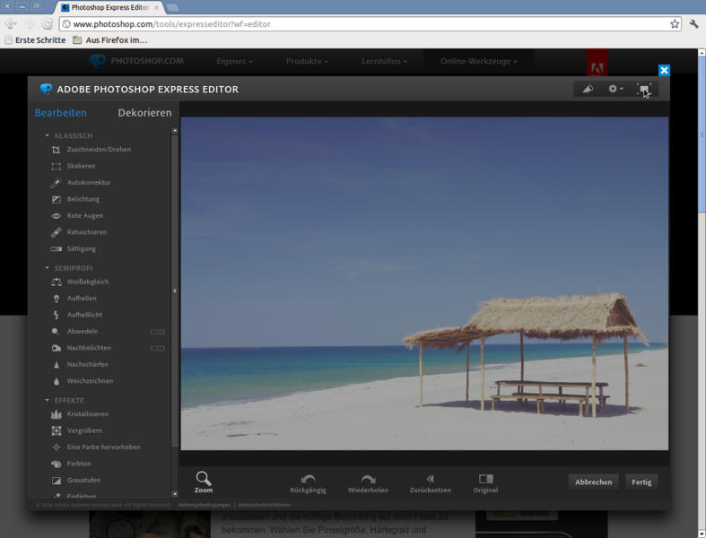Open the Sättigung saturation tool icon
Screen dimensions: 706x538
[56, 248]
